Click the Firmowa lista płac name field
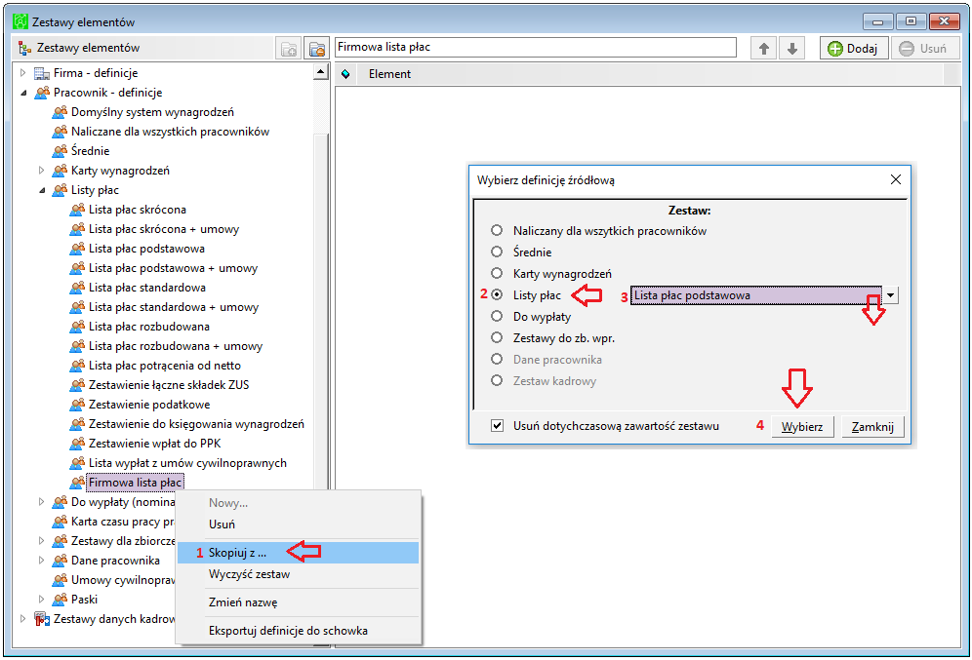 click(x=536, y=48)
